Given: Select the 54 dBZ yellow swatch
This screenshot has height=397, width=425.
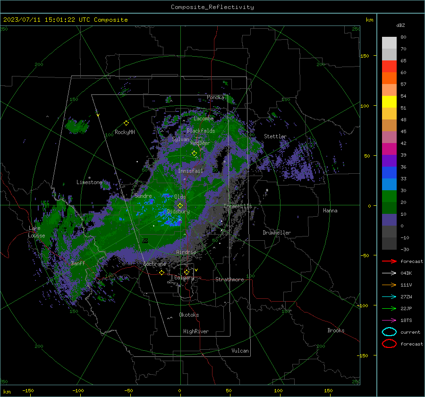Looking at the screenshot, I should pyautogui.click(x=389, y=101).
